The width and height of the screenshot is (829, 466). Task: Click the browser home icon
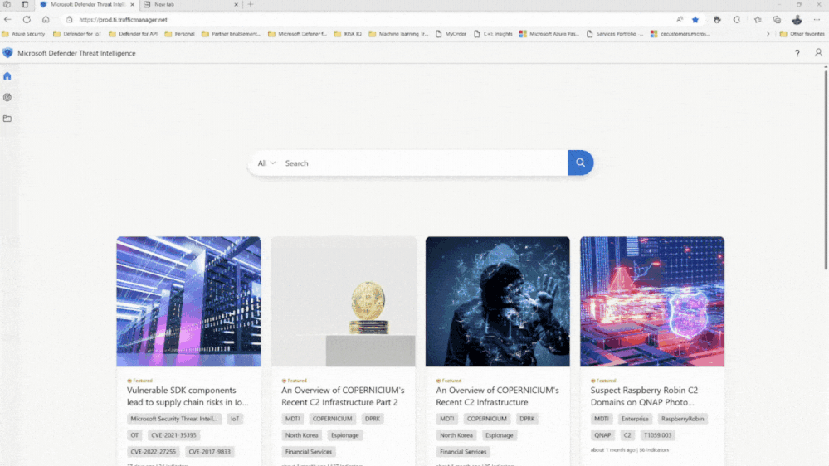[x=46, y=20]
